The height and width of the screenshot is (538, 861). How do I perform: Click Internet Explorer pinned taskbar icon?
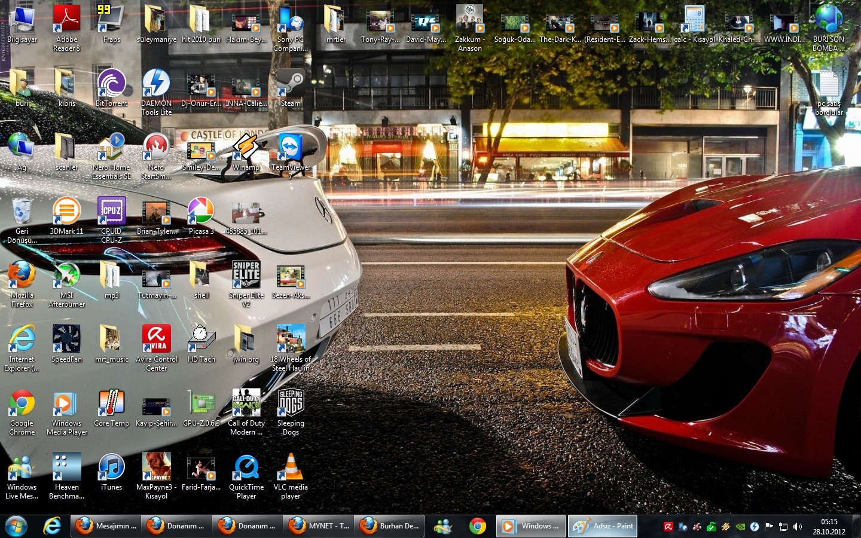click(52, 526)
